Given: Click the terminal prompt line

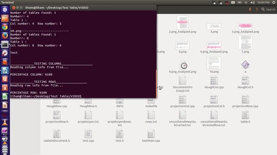Looking at the screenshot, I should 46,96.
